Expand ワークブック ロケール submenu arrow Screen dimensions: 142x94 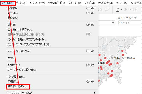pyautogui.click(x=95, y=93)
